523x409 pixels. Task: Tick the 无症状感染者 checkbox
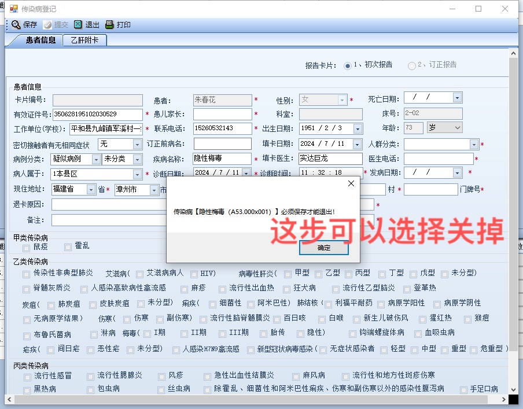pyautogui.click(x=323, y=350)
